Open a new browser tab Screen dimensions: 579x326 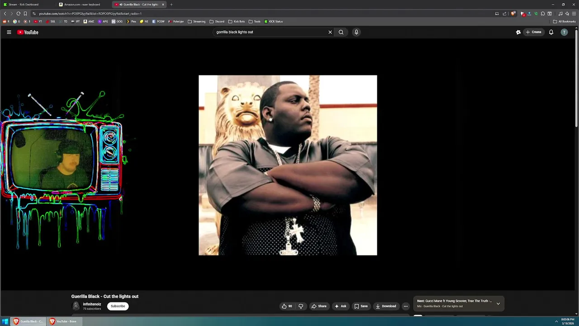tap(171, 5)
